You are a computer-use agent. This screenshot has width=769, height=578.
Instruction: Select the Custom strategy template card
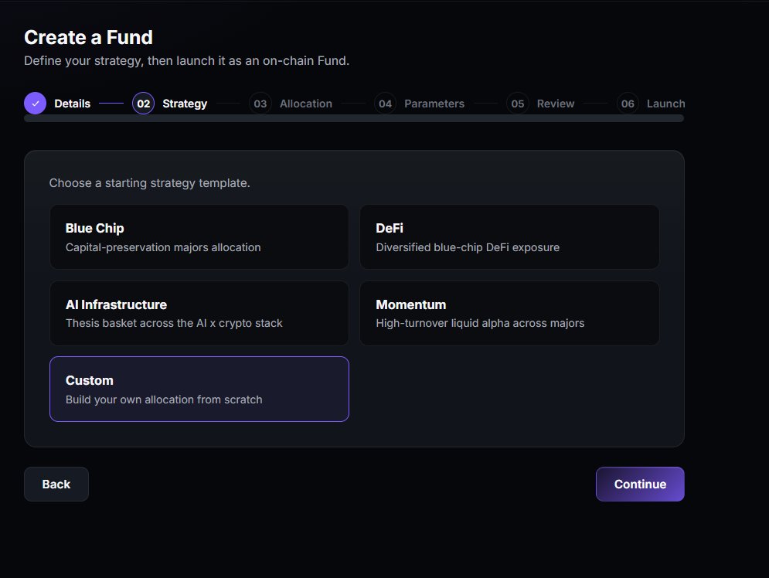pyautogui.click(x=199, y=389)
